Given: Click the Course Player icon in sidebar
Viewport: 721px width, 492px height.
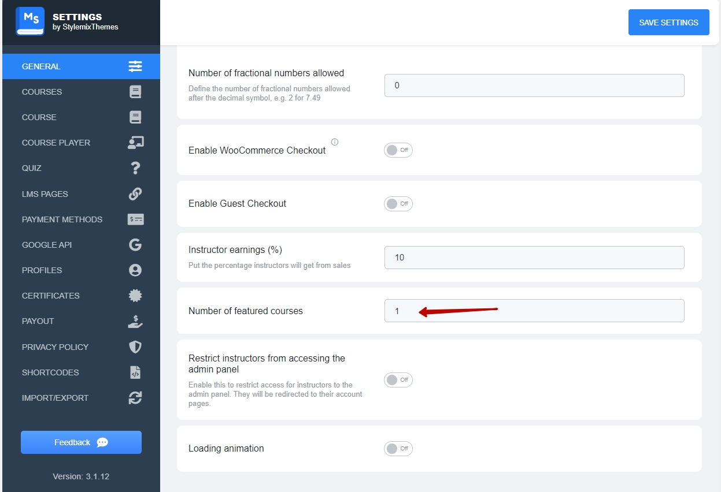Looking at the screenshot, I should coord(135,143).
